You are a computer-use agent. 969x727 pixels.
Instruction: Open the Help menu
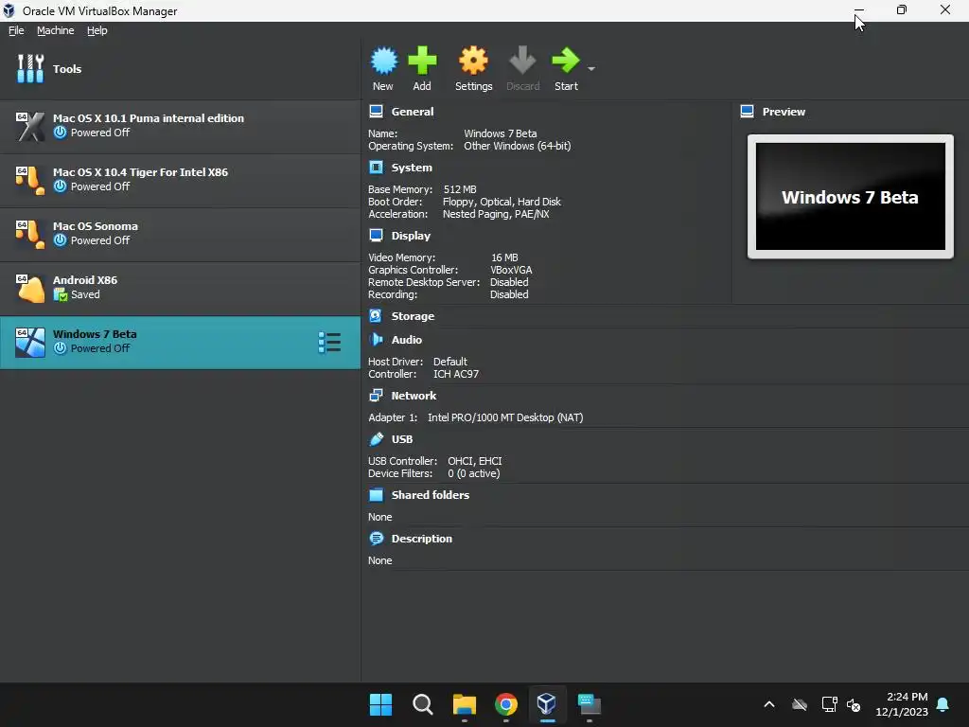click(x=97, y=30)
